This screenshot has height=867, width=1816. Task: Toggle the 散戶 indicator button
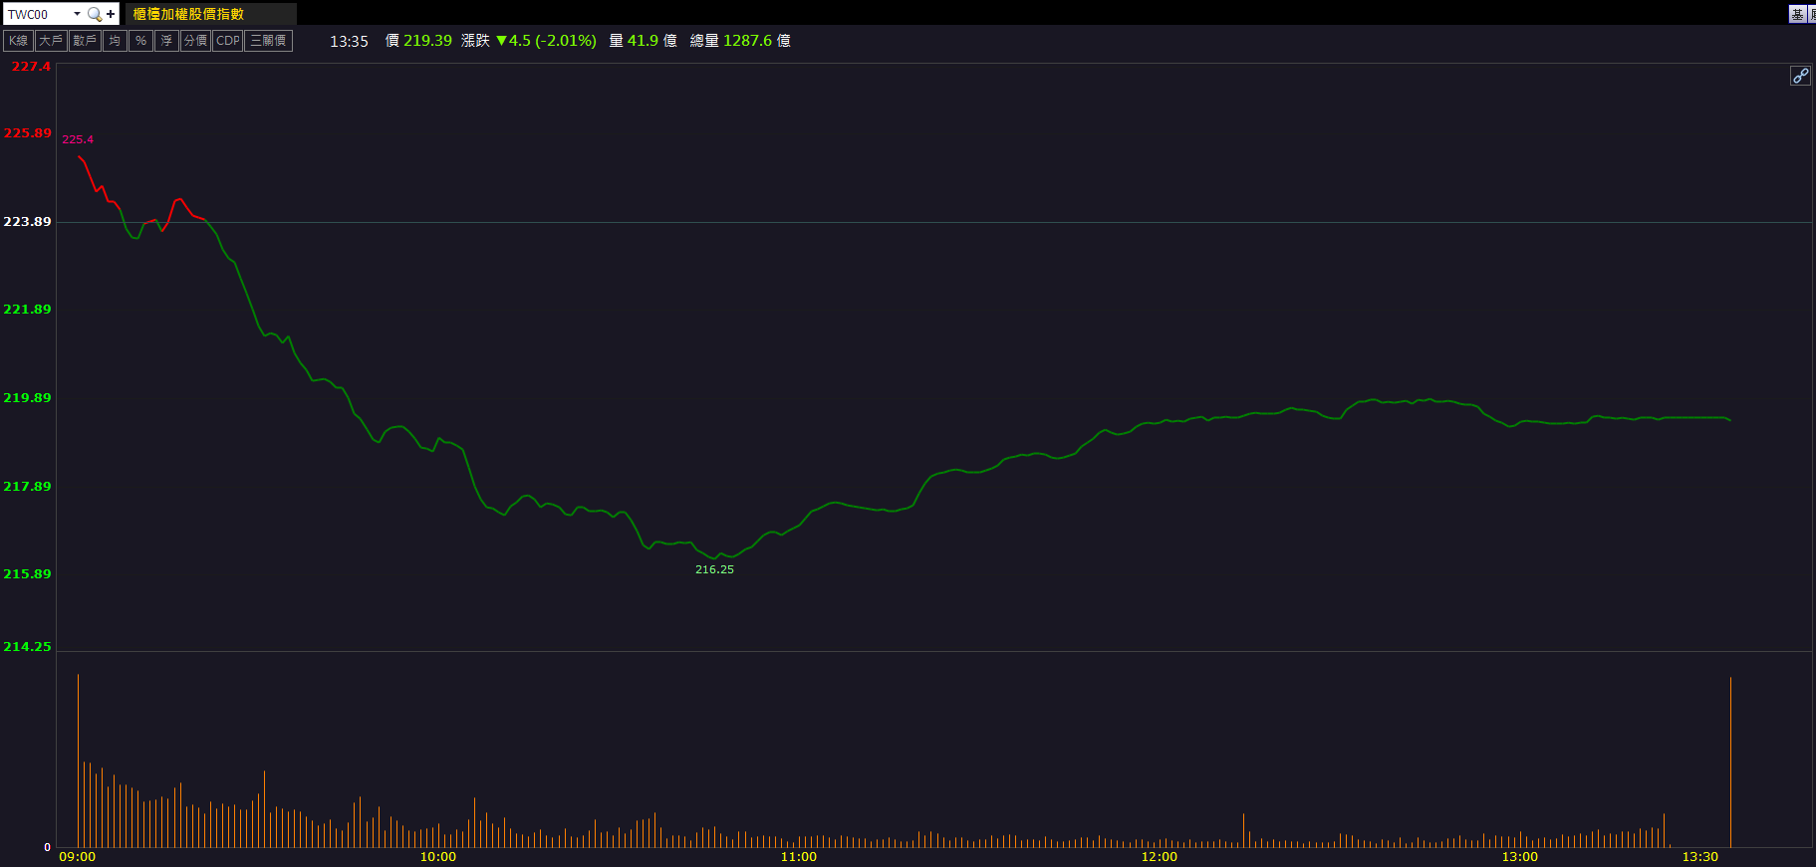click(85, 41)
